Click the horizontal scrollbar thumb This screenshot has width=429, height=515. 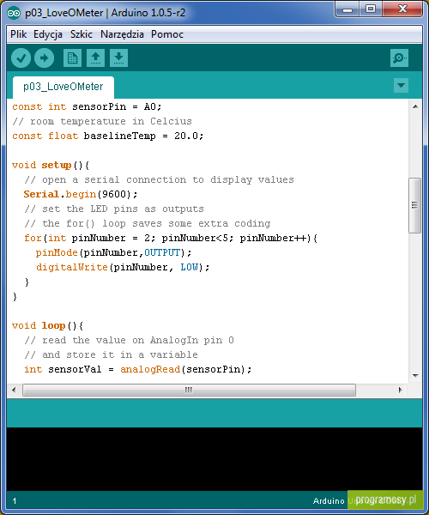pos(189,390)
